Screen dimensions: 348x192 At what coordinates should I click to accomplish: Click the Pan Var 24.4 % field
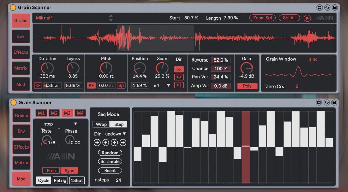[x=221, y=77]
